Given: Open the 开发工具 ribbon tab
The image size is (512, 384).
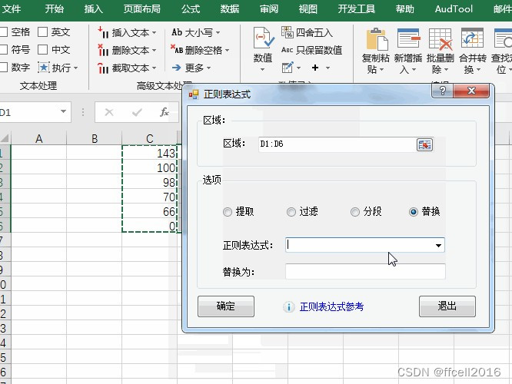Looking at the screenshot, I should coord(356,8).
